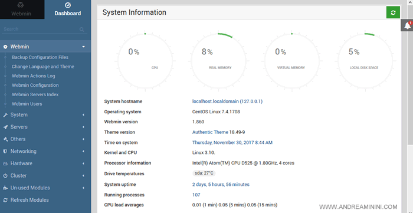This screenshot has height=213, width=413.
Task: Click the Others hammer icon
Action: (x=5, y=139)
